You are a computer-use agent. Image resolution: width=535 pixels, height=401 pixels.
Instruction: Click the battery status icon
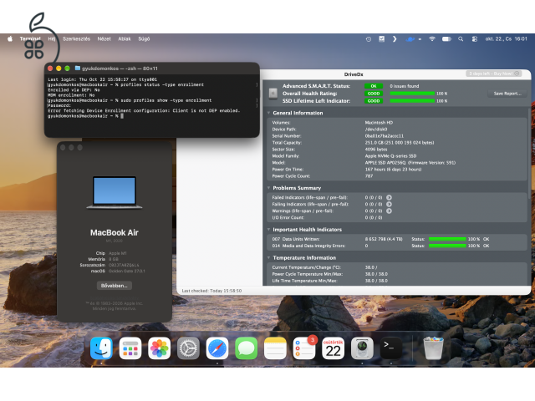446,39
